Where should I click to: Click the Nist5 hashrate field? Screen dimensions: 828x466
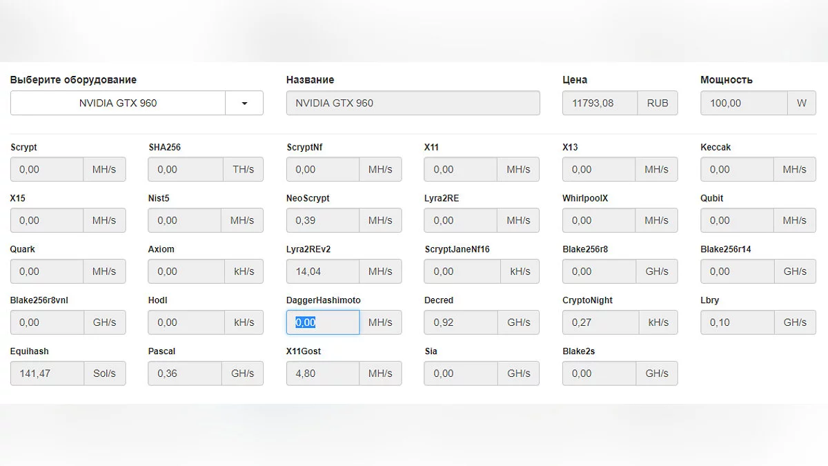[185, 220]
